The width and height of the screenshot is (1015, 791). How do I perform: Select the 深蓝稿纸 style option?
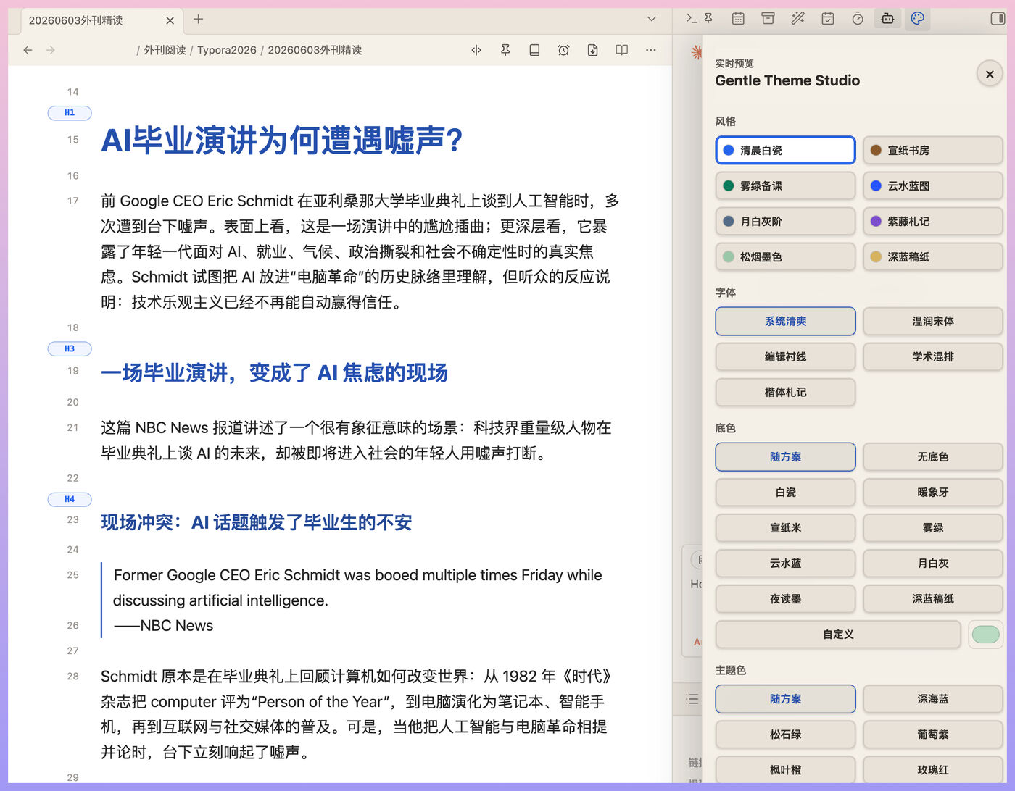point(933,257)
